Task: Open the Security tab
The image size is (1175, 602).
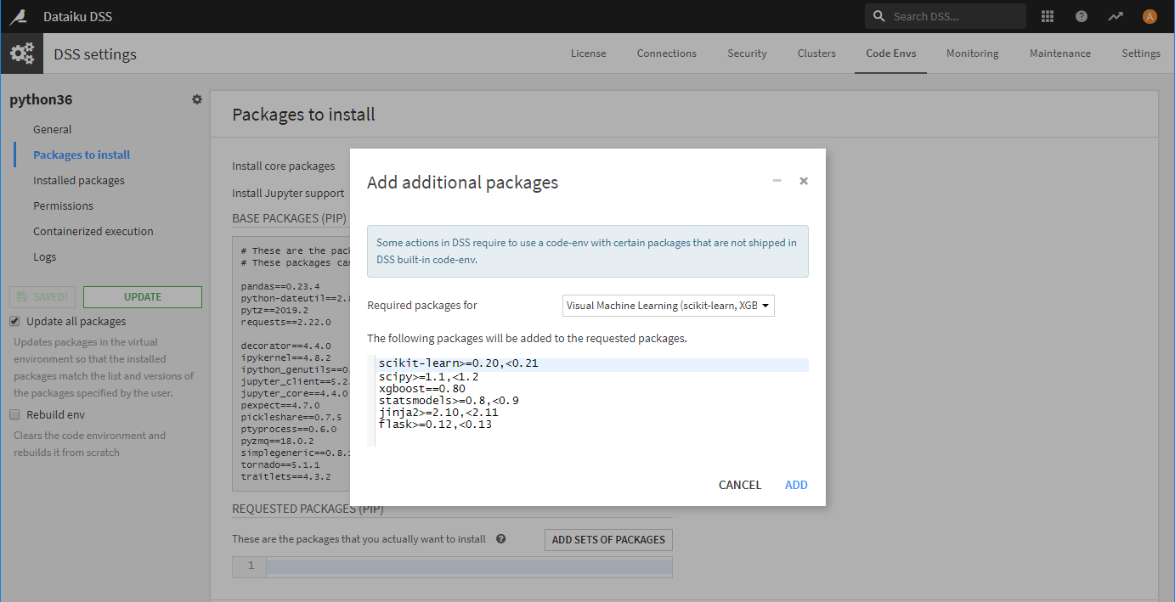Action: click(x=747, y=53)
